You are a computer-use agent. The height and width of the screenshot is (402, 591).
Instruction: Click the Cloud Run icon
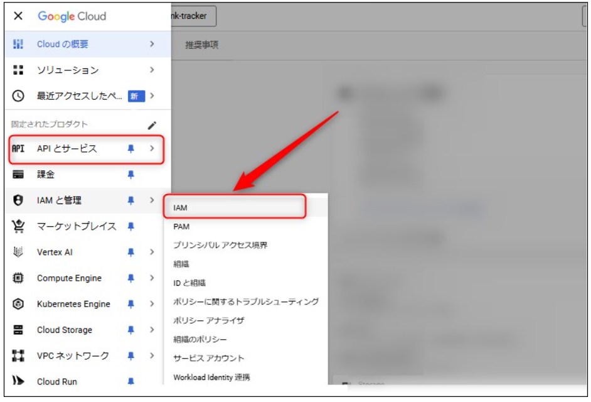point(18,381)
